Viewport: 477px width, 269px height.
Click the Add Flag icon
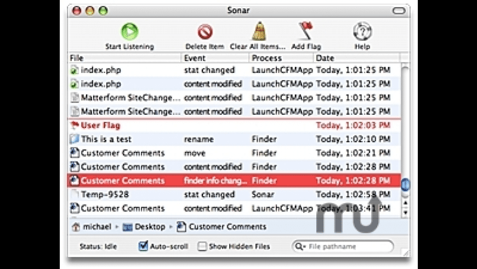click(306, 31)
